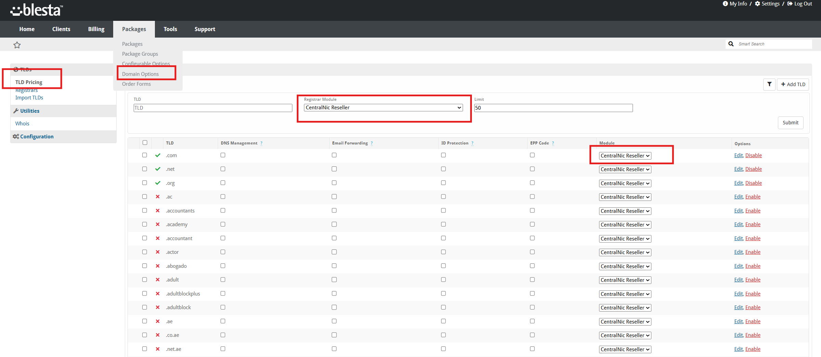Click the .net.ae red X status icon
This screenshot has width=821, height=357.
158,349
